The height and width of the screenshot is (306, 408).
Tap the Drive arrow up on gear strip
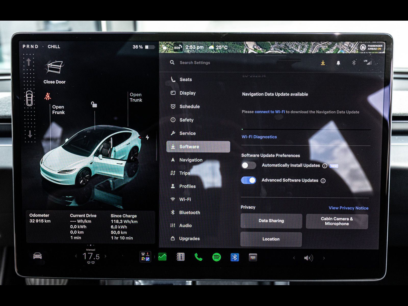(29, 62)
